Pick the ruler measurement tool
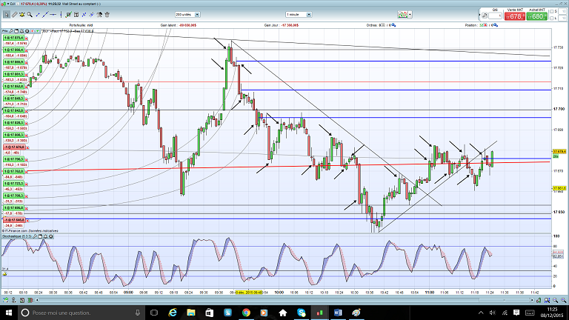Viewport: 569px width, 320px height. [15, 15]
